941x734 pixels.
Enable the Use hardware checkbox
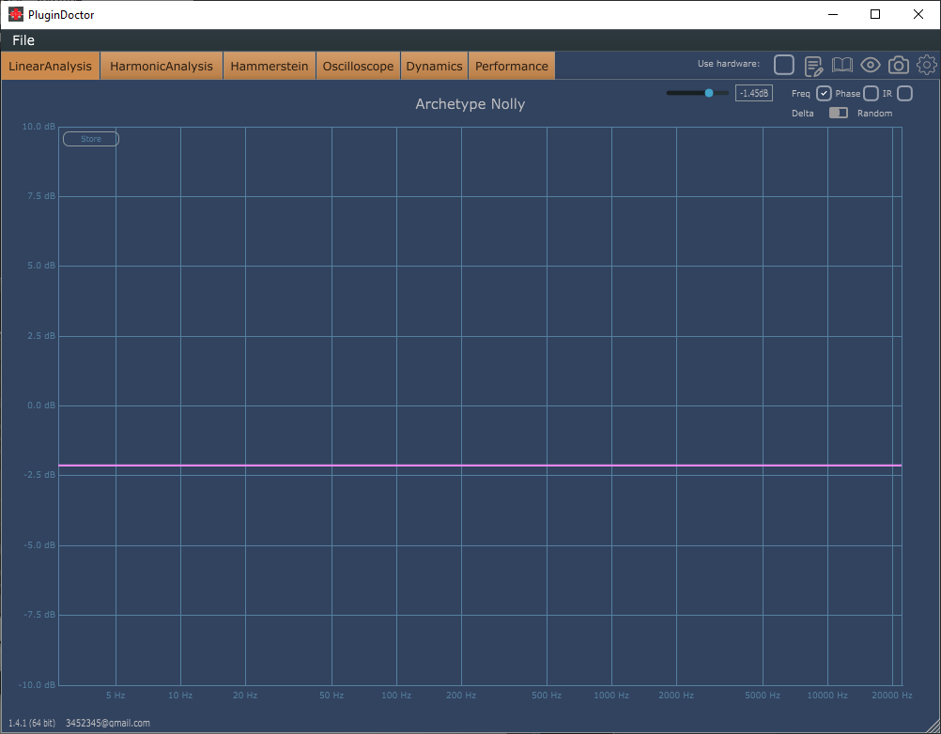(784, 65)
